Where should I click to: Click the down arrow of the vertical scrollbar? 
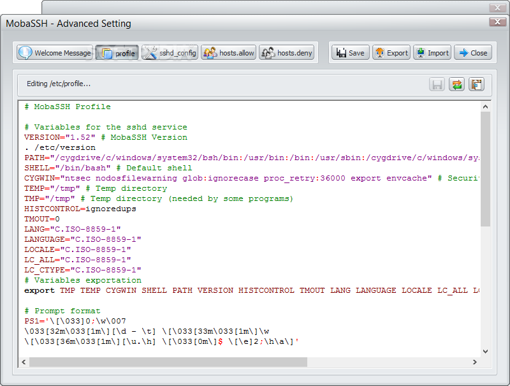click(x=485, y=352)
